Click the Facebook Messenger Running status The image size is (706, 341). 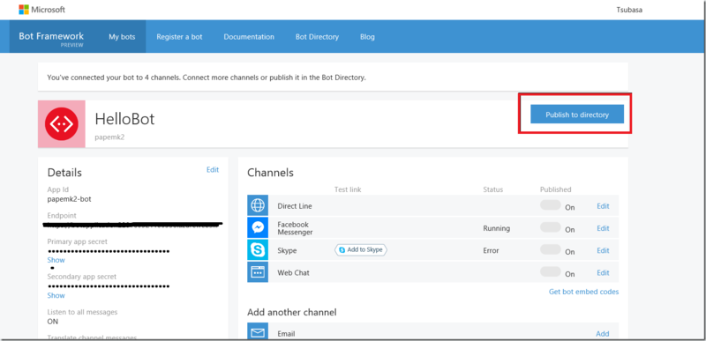click(497, 228)
